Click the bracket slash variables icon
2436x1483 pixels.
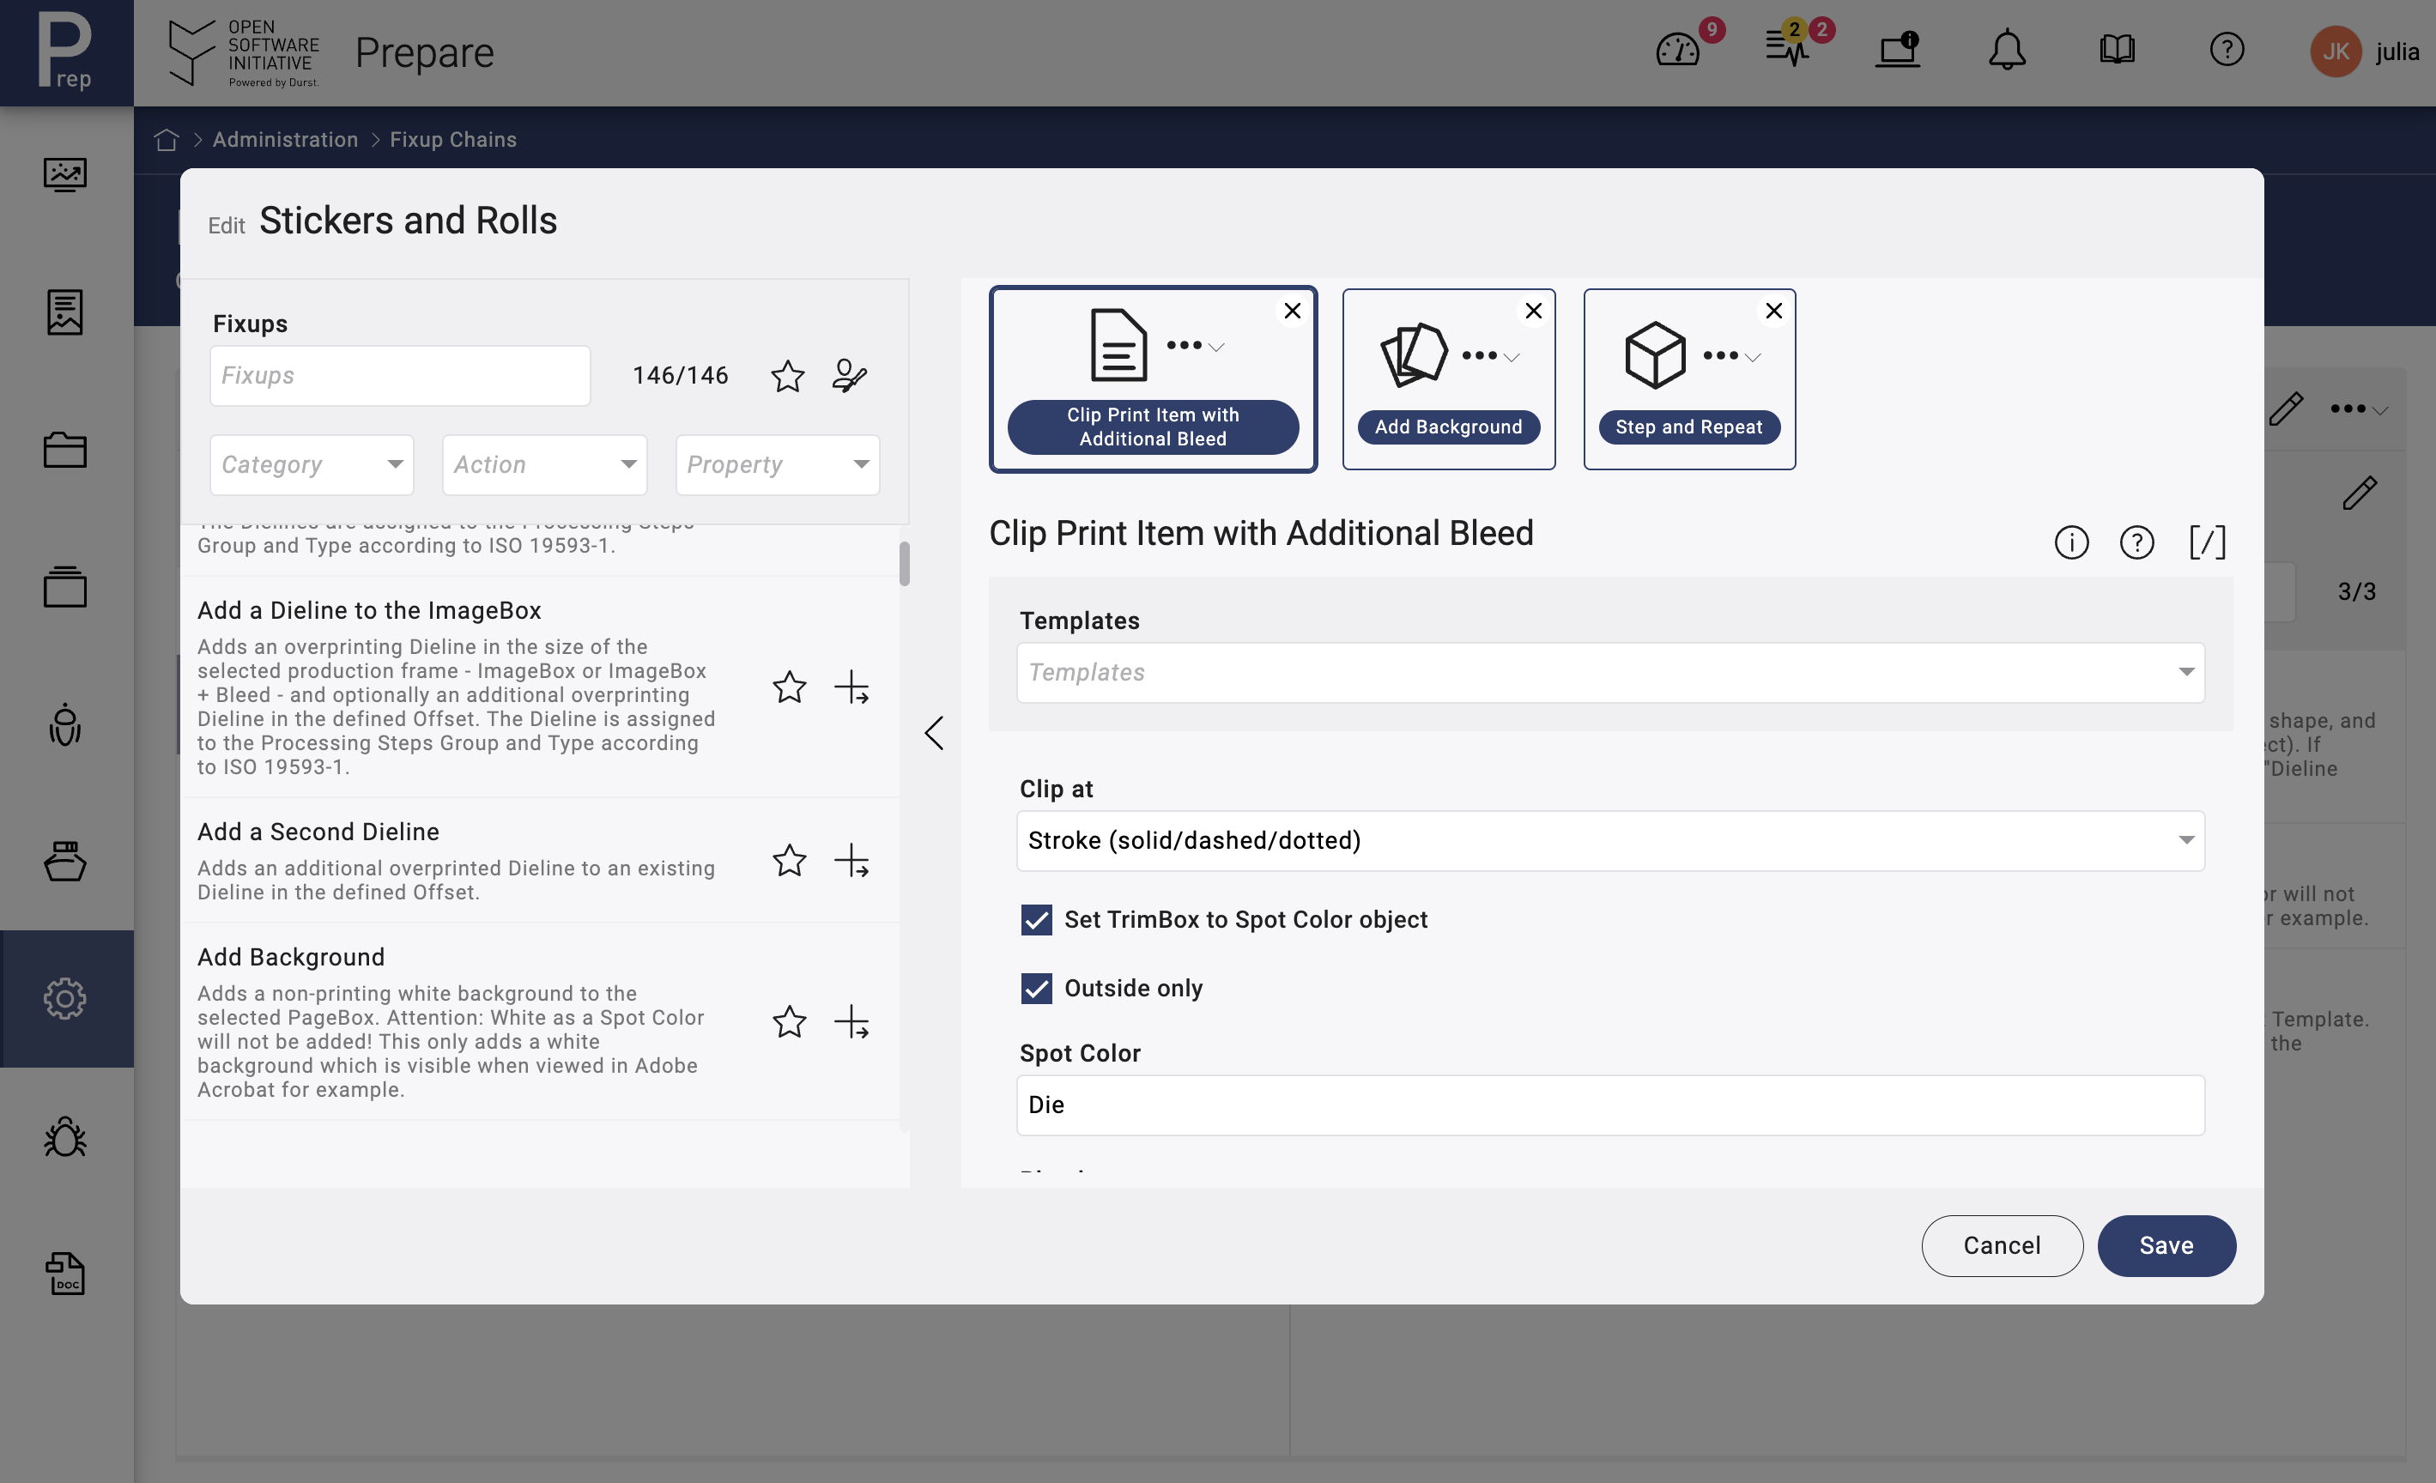coord(2207,542)
